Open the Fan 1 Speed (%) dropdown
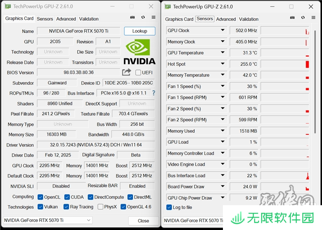The height and width of the screenshot is (230, 322). pos(222,86)
